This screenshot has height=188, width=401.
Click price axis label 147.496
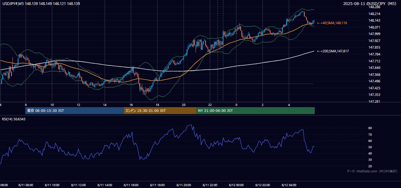point(374,81)
